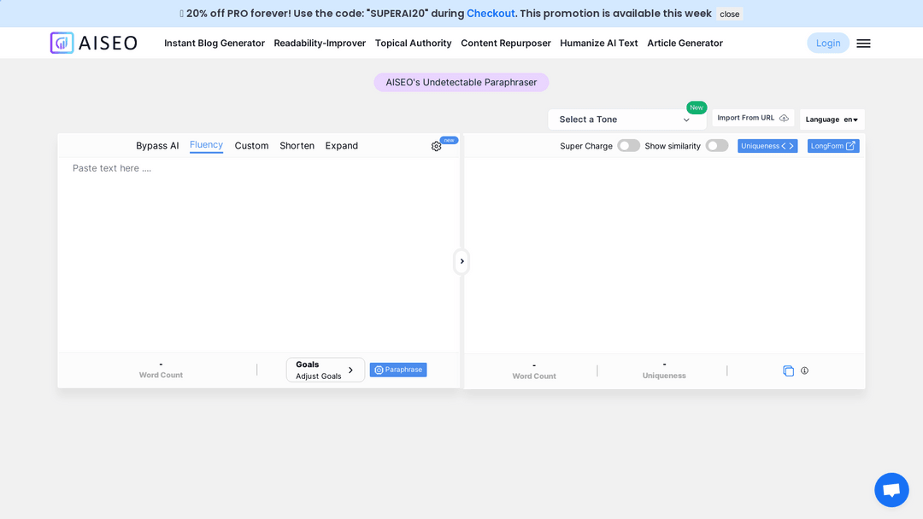Select the Bypass AI tab
The width and height of the screenshot is (923, 519).
(157, 146)
